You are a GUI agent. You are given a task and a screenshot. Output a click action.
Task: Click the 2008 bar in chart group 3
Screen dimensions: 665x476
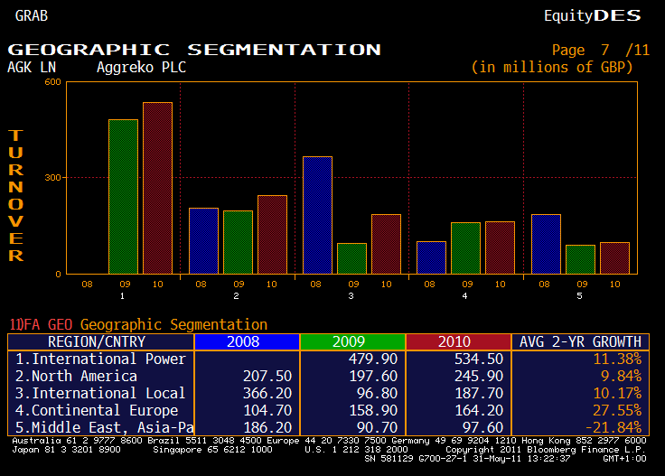coord(317,214)
